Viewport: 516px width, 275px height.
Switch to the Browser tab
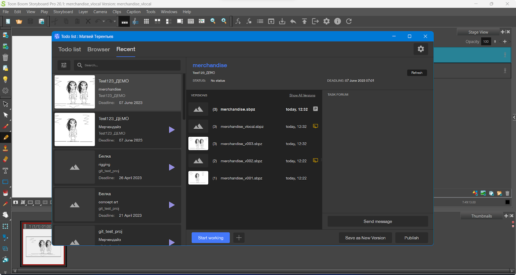pos(99,49)
